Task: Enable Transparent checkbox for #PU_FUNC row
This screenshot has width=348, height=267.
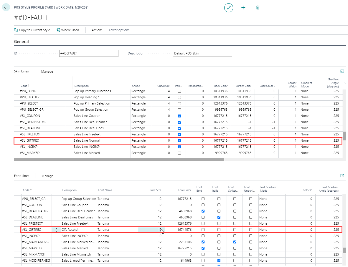Action: click(179, 91)
